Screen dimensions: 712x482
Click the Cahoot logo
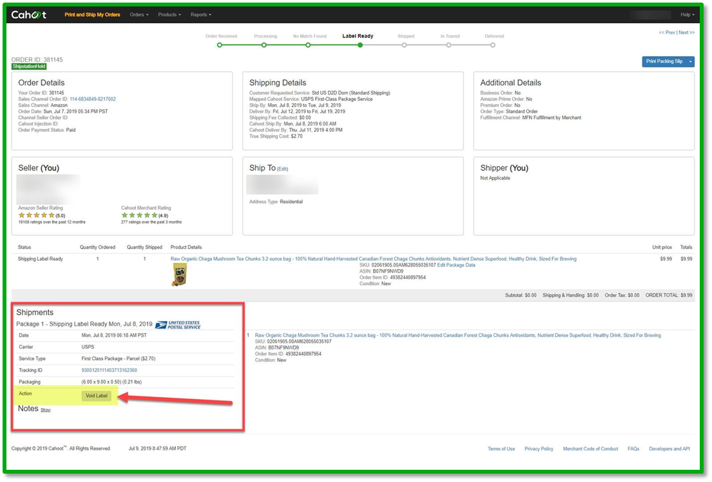[28, 15]
